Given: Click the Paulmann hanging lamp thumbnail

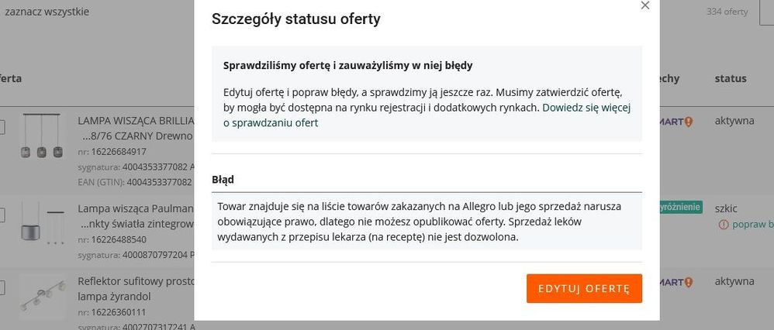Looking at the screenshot, I should pos(43,222).
